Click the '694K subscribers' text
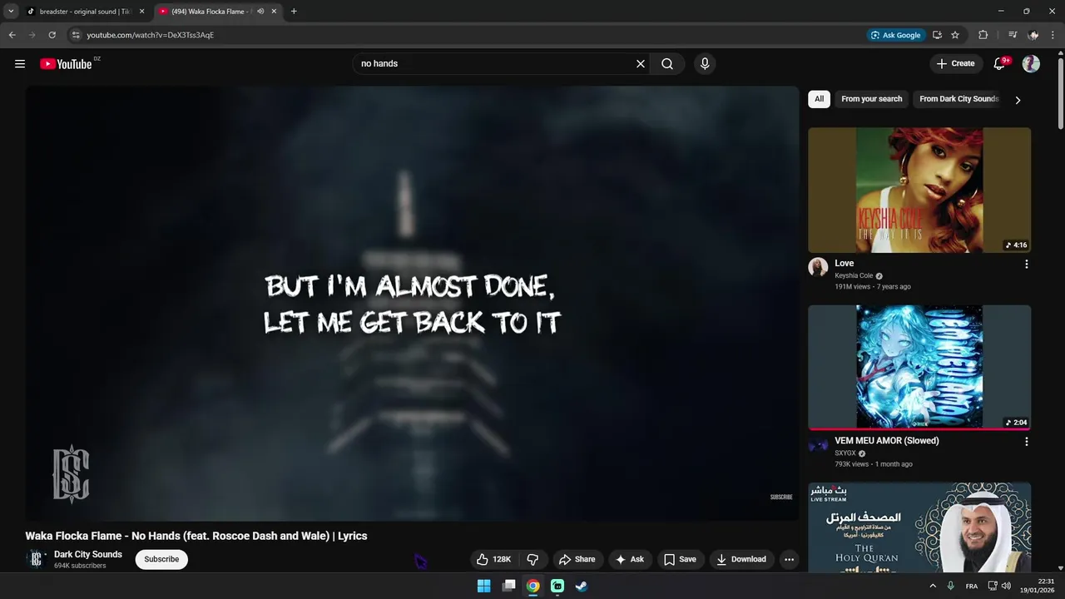 (80, 566)
